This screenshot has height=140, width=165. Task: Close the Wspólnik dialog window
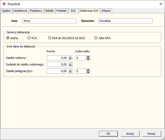161,4
